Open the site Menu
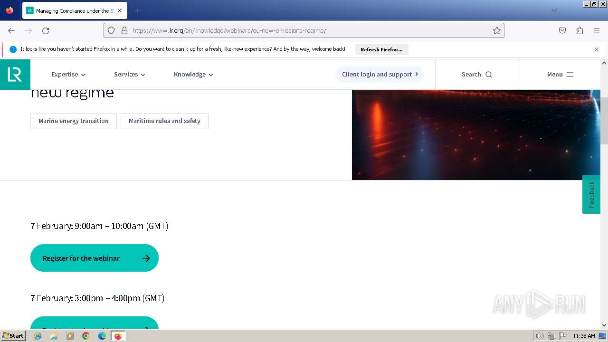Image resolution: width=608 pixels, height=342 pixels. [560, 75]
